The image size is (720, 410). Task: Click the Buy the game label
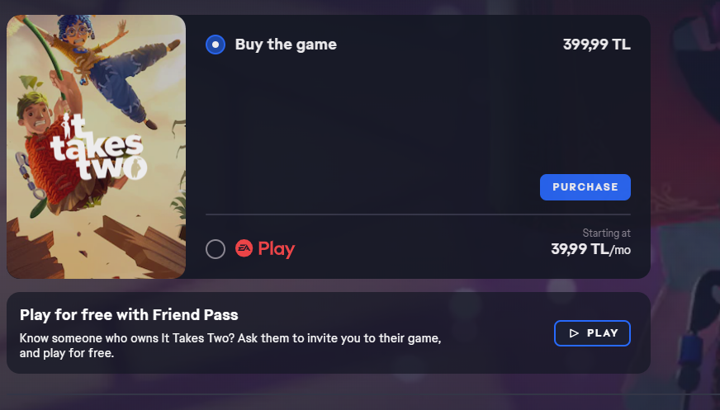pos(286,45)
